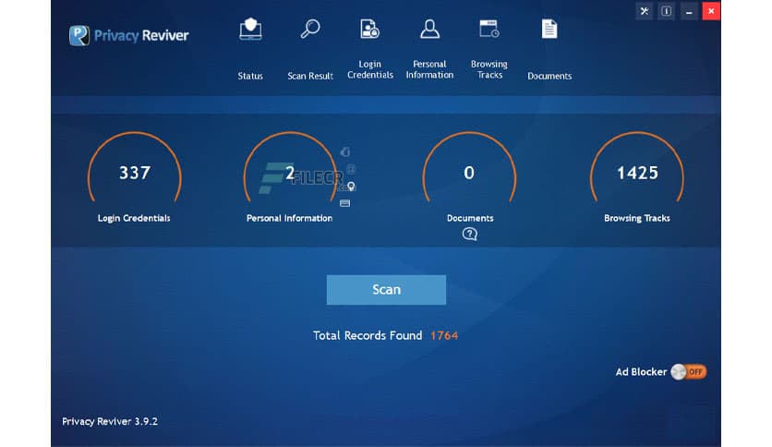The width and height of the screenshot is (772, 447).
Task: Minimize the Privacy Reviver window
Action: [689, 11]
